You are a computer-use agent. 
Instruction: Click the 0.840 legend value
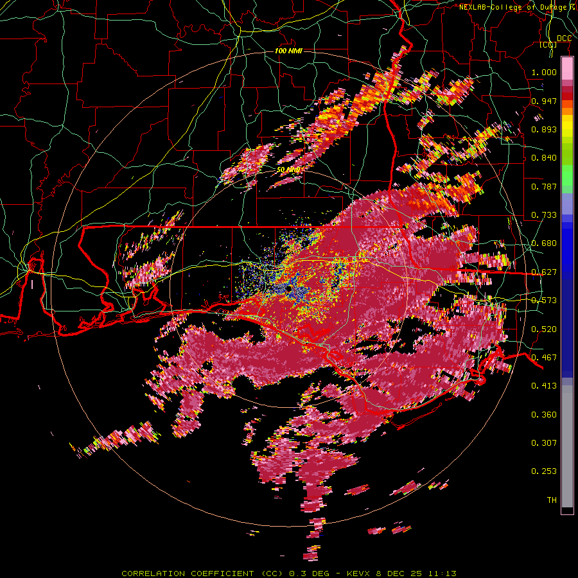(x=544, y=158)
